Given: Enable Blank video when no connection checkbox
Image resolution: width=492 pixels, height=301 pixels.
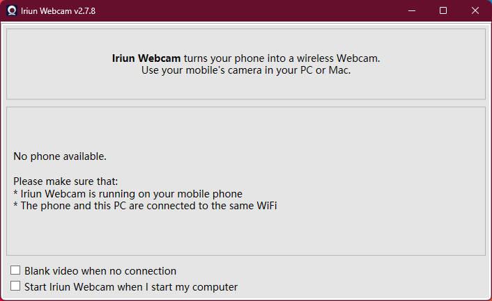Looking at the screenshot, I should (x=15, y=270).
